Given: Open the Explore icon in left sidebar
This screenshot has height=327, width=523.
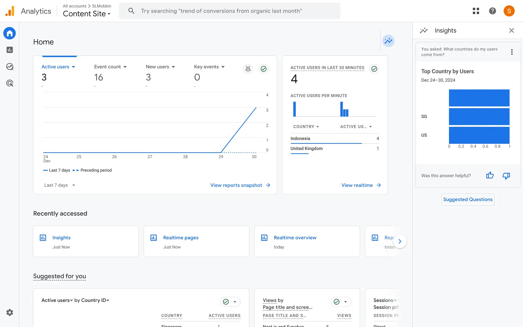Looking at the screenshot, I should click(10, 66).
